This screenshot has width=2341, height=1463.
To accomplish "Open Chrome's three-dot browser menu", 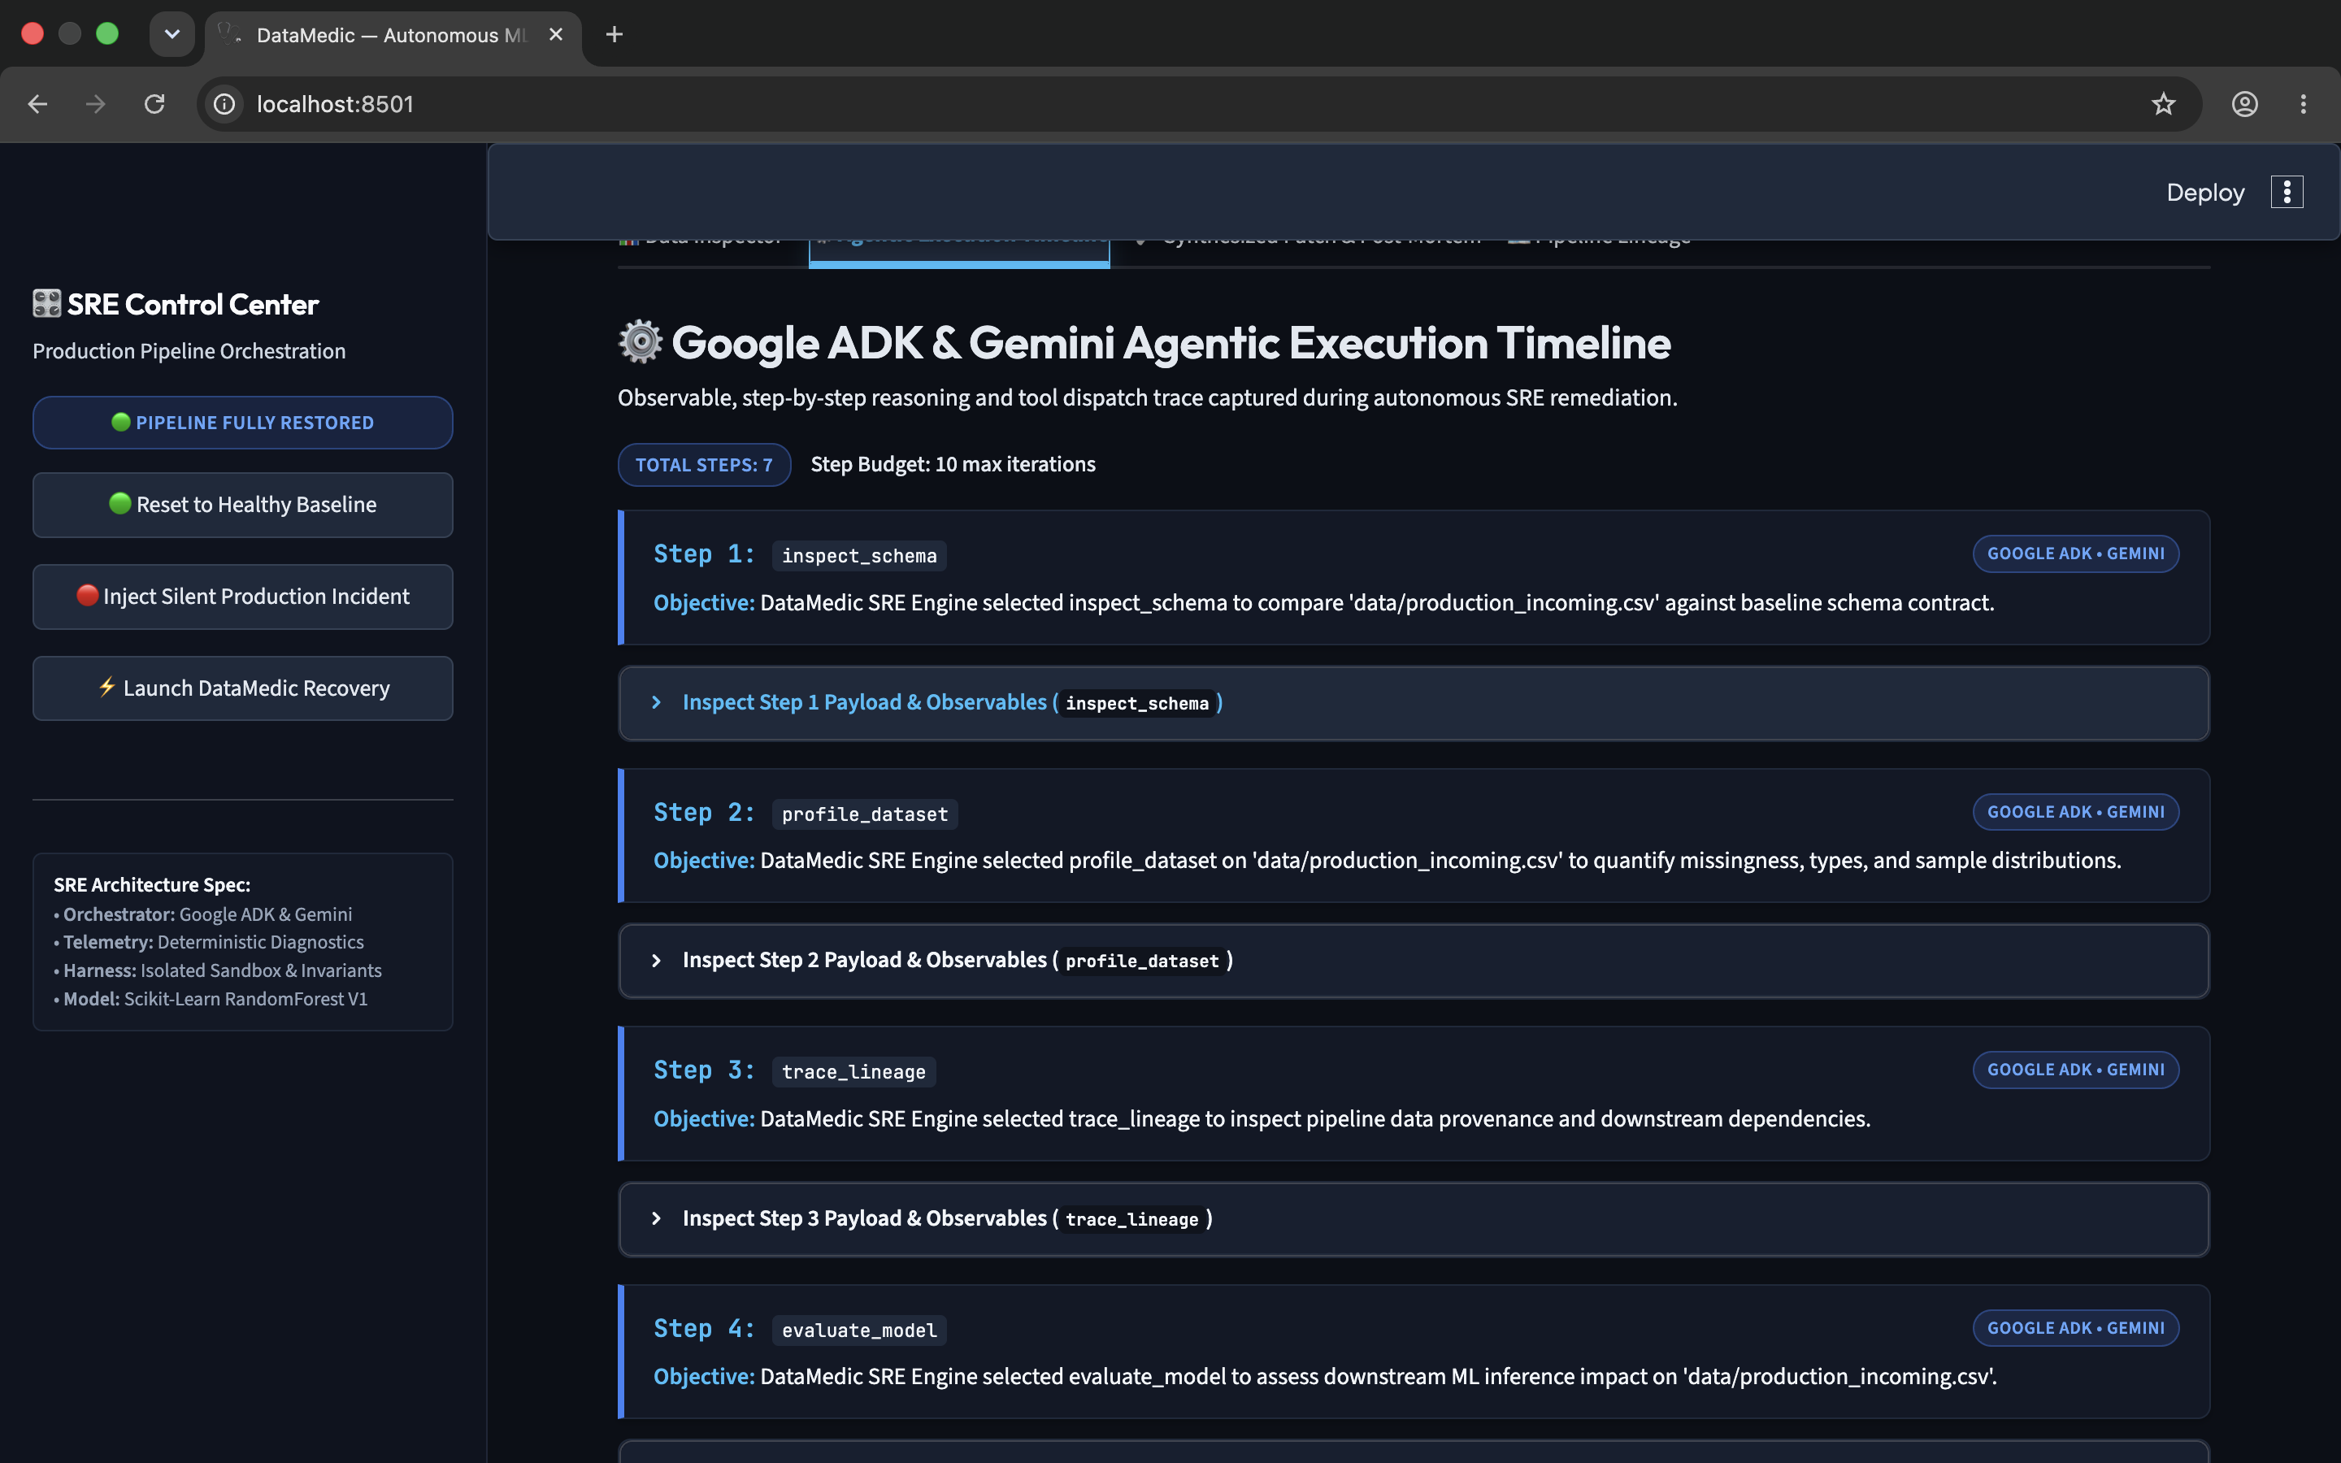I will tap(2304, 103).
